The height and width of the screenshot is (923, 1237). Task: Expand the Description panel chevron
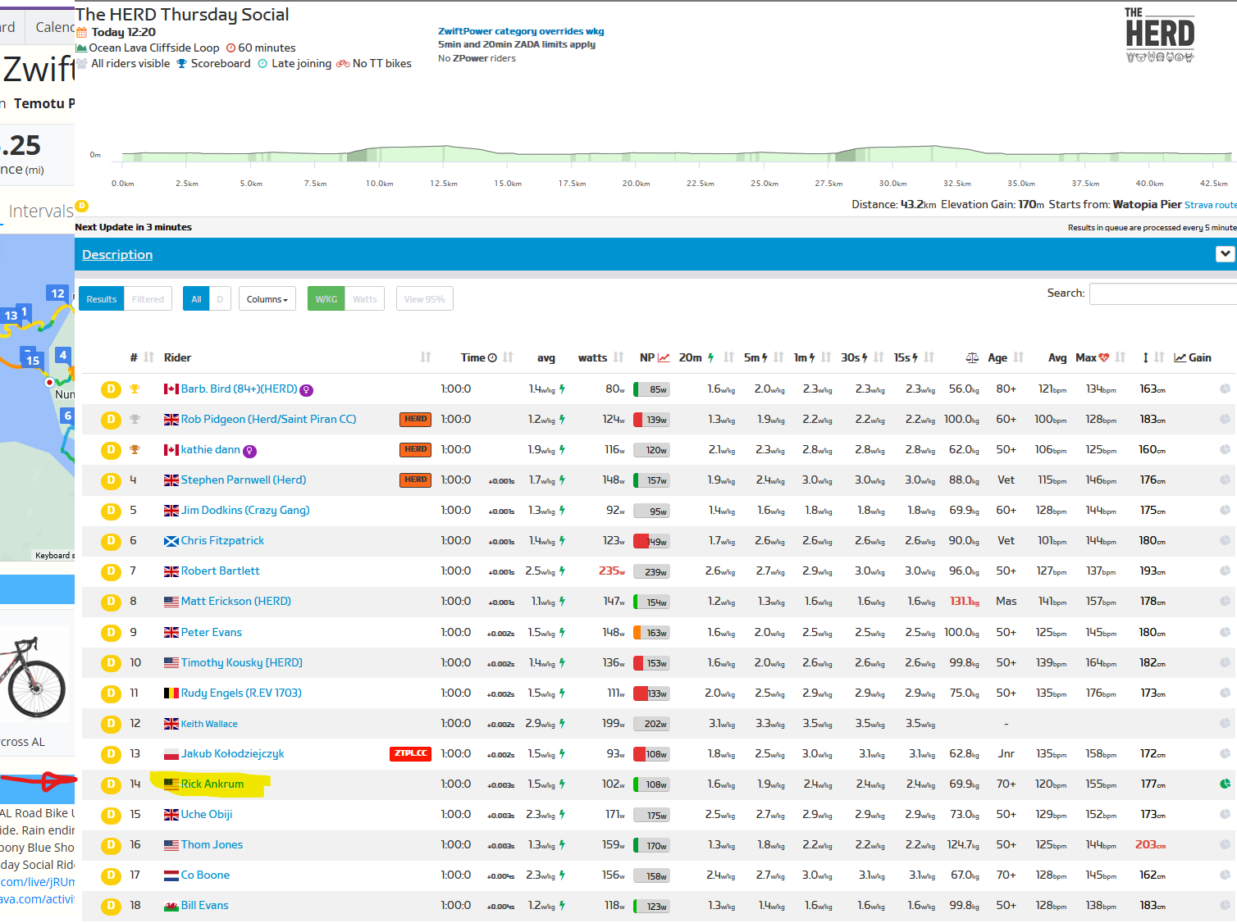pyautogui.click(x=1225, y=254)
